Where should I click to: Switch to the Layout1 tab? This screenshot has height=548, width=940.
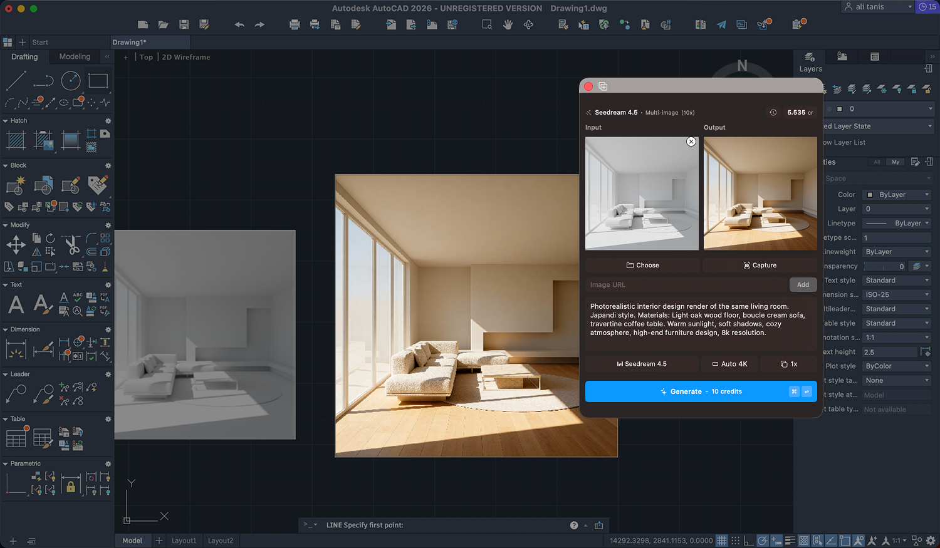click(184, 540)
